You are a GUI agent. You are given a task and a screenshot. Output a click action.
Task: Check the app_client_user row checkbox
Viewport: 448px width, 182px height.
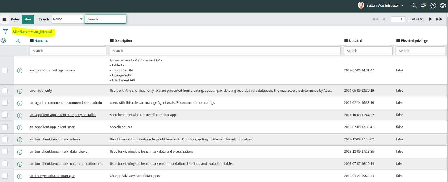(5, 127)
